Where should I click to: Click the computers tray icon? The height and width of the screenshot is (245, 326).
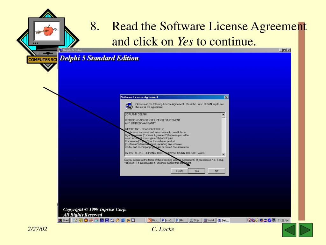261,220
